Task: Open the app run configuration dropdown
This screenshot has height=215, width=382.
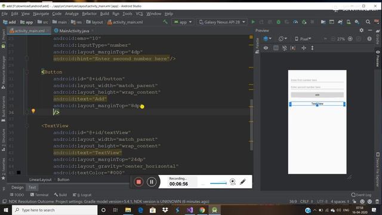Action: click(x=183, y=22)
